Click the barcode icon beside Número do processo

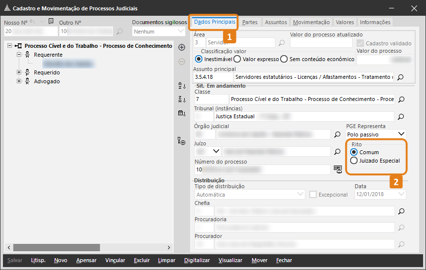(x=338, y=169)
